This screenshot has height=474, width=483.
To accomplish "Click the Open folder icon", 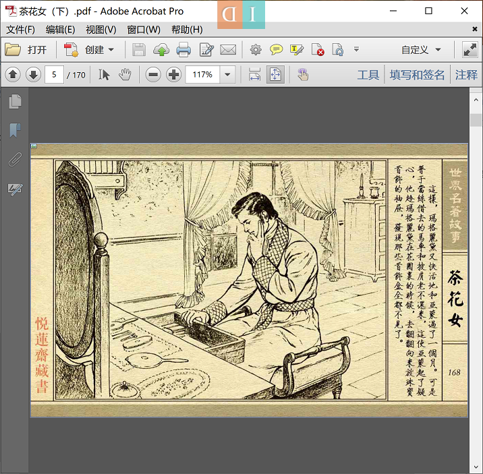I will (x=13, y=49).
